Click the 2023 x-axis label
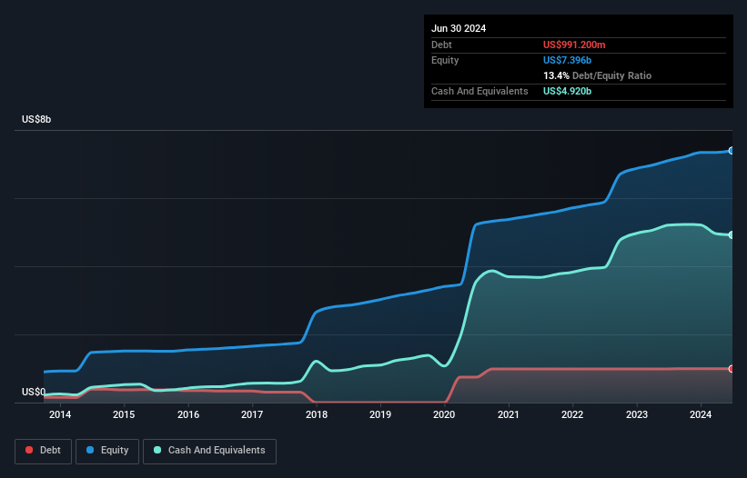This screenshot has height=478, width=747. point(637,414)
